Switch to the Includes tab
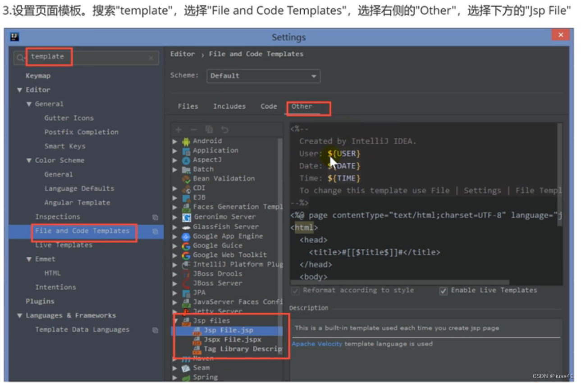 (229, 107)
